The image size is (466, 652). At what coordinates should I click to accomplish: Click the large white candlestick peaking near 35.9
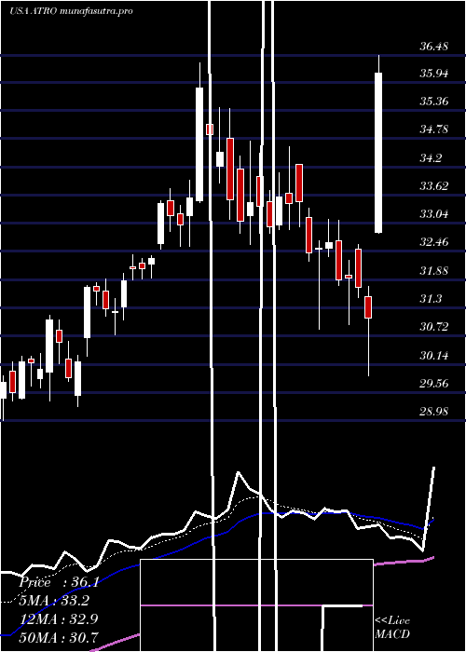(199, 144)
